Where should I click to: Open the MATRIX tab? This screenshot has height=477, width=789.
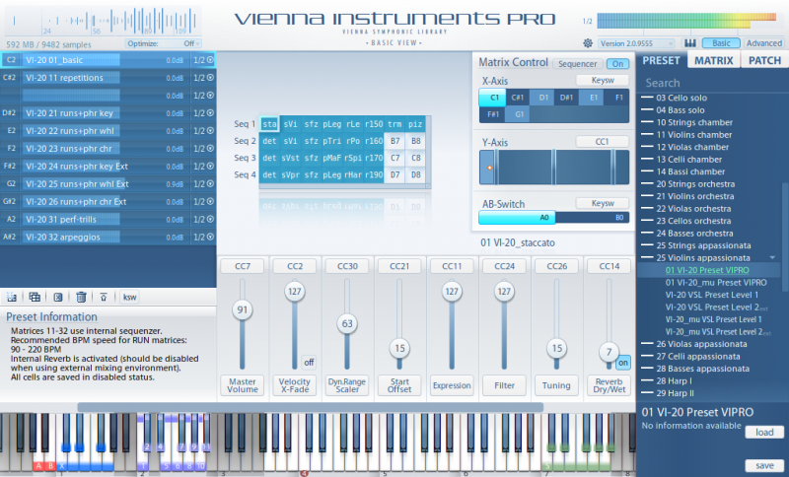click(x=713, y=60)
